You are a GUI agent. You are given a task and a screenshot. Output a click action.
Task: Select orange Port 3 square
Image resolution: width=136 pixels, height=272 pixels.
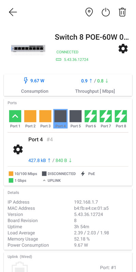tap(45, 116)
